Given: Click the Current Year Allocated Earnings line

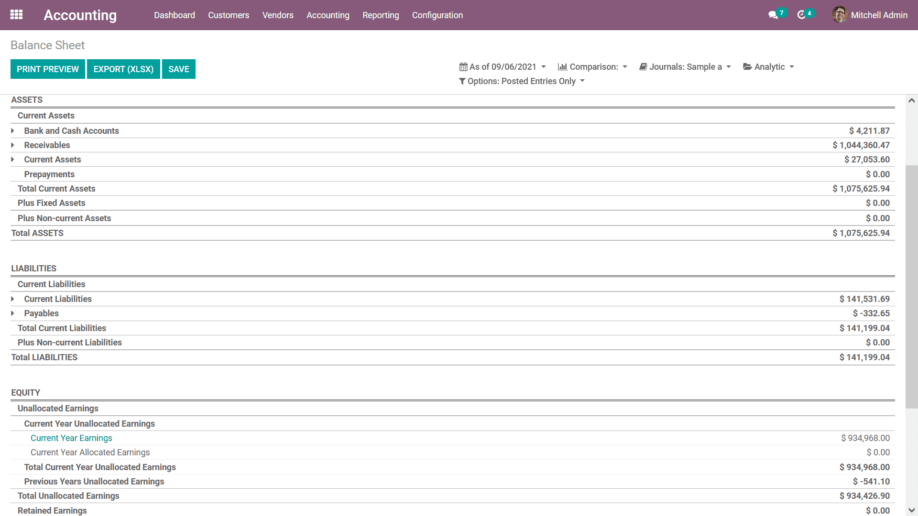Looking at the screenshot, I should pyautogui.click(x=453, y=452).
